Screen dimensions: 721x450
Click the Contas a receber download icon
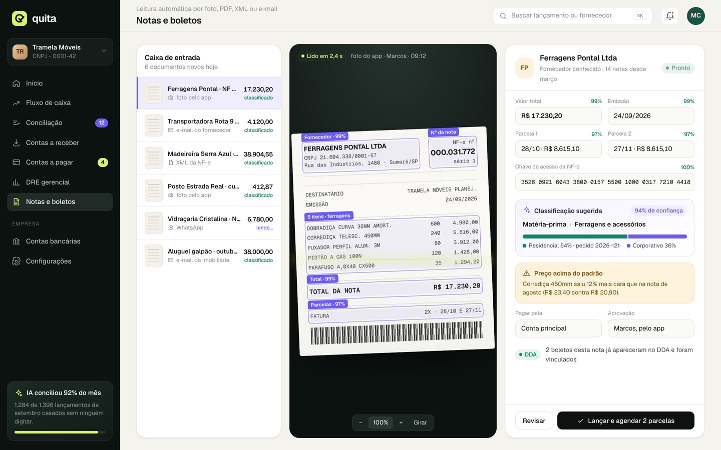[17, 143]
